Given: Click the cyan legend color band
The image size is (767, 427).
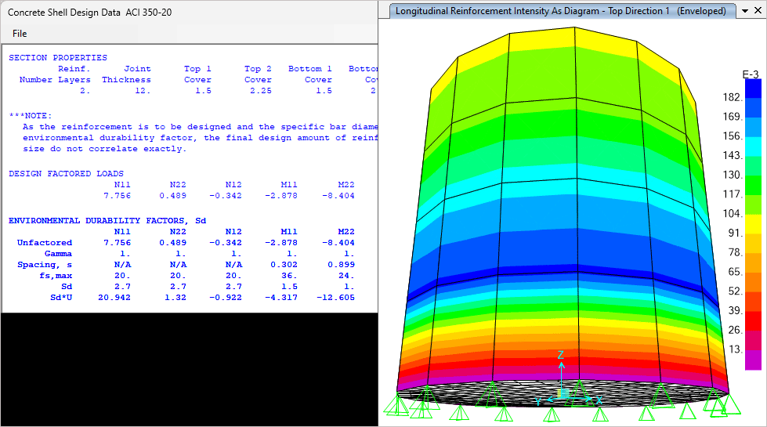Looking at the screenshot, I should (x=752, y=147).
